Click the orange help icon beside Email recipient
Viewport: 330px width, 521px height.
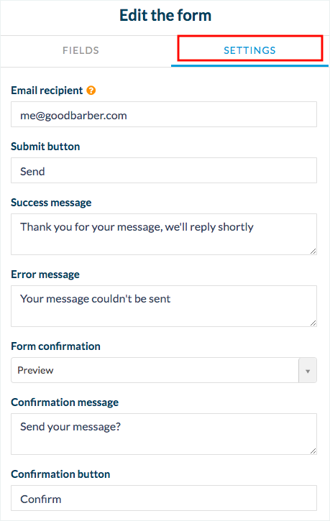click(91, 91)
